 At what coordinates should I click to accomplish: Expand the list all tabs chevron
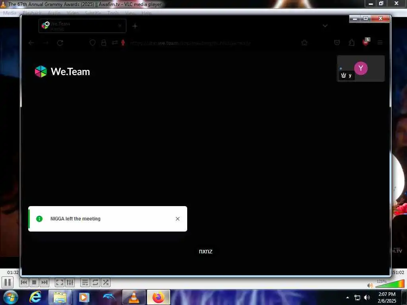(x=325, y=26)
